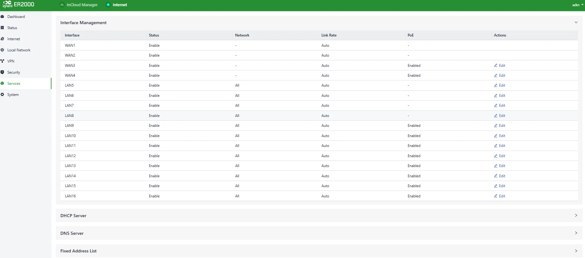Click the pencil icon in LAN12 row
This screenshot has width=585, height=258.
pyautogui.click(x=496, y=156)
